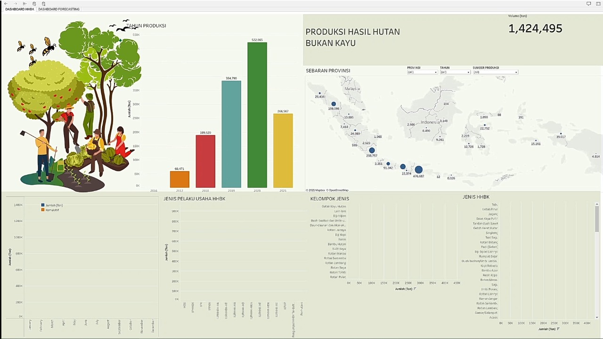Click the Refresh data source icon
This screenshot has width=603, height=339.
[34, 4]
